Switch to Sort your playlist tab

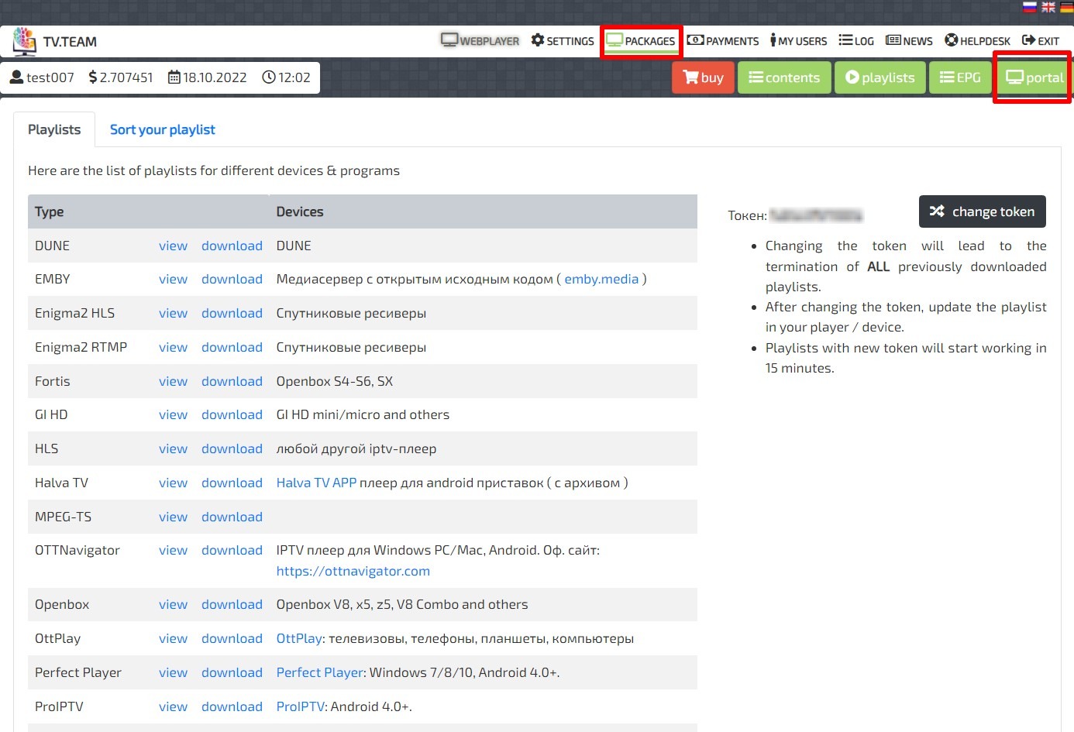(x=163, y=129)
